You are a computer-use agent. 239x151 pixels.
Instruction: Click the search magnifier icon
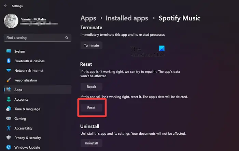click(x=67, y=38)
